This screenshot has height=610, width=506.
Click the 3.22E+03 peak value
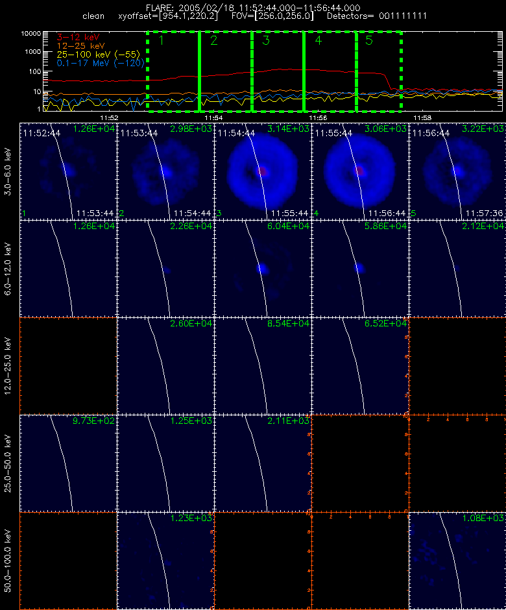(483, 128)
